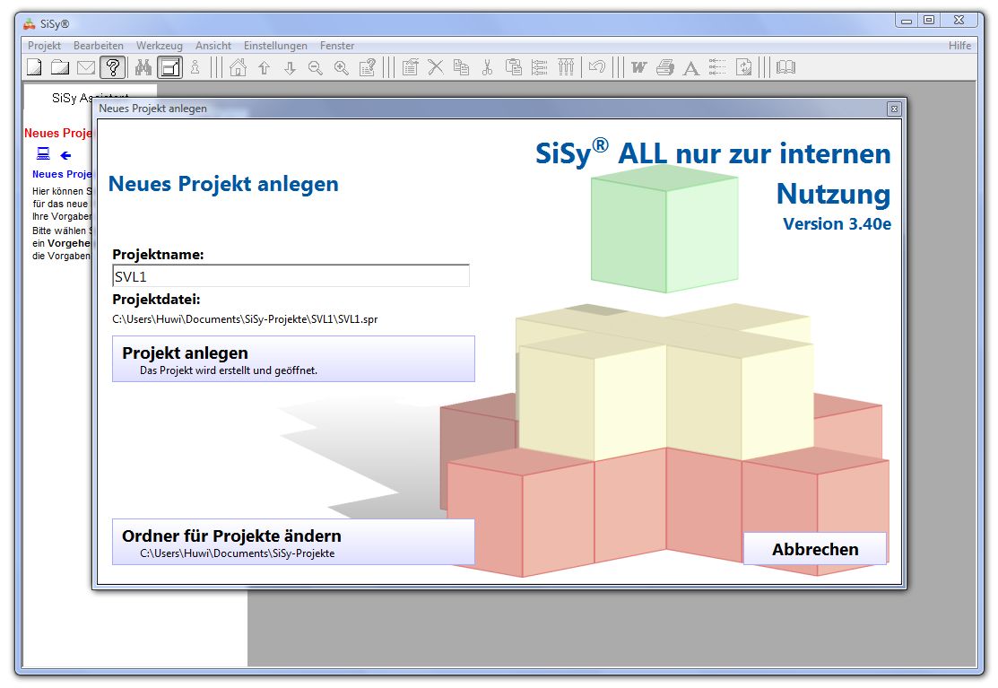Open the Projekt menu
Viewport: 998px width, 688px height.
[x=44, y=46]
